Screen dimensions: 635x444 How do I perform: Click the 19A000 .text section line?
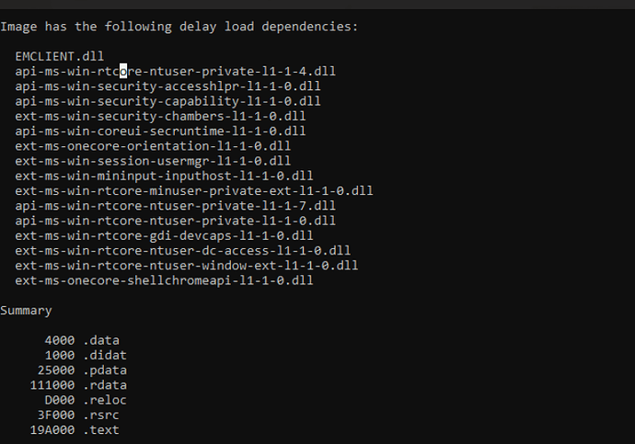coord(75,430)
